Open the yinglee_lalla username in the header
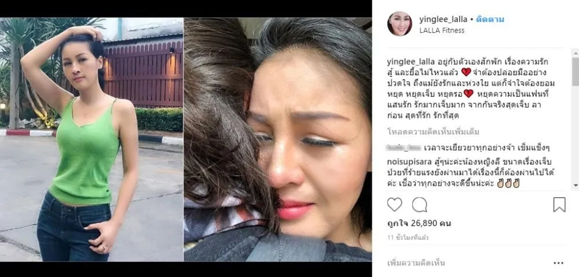Screen dimensions: 579x277 [x=443, y=19]
